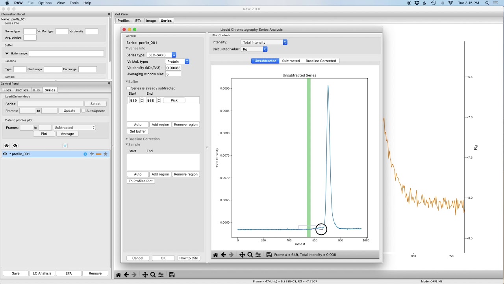Select zoom tool in main plot panel toolbar
Image resolution: width=504 pixels, height=284 pixels.
(x=153, y=275)
